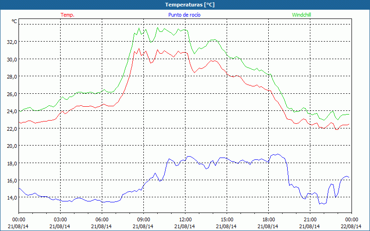Viewport: 370px width, 231px height.
Task: Click the 21:00 time axis label
Action: 310,220
